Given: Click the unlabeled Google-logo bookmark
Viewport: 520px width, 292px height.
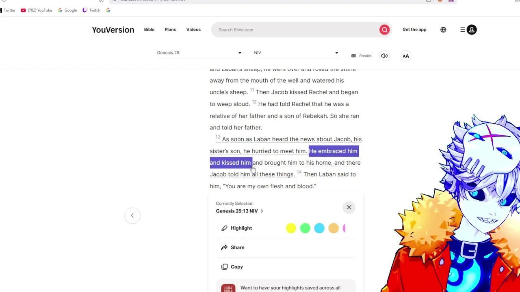Looking at the screenshot, I should [108, 10].
